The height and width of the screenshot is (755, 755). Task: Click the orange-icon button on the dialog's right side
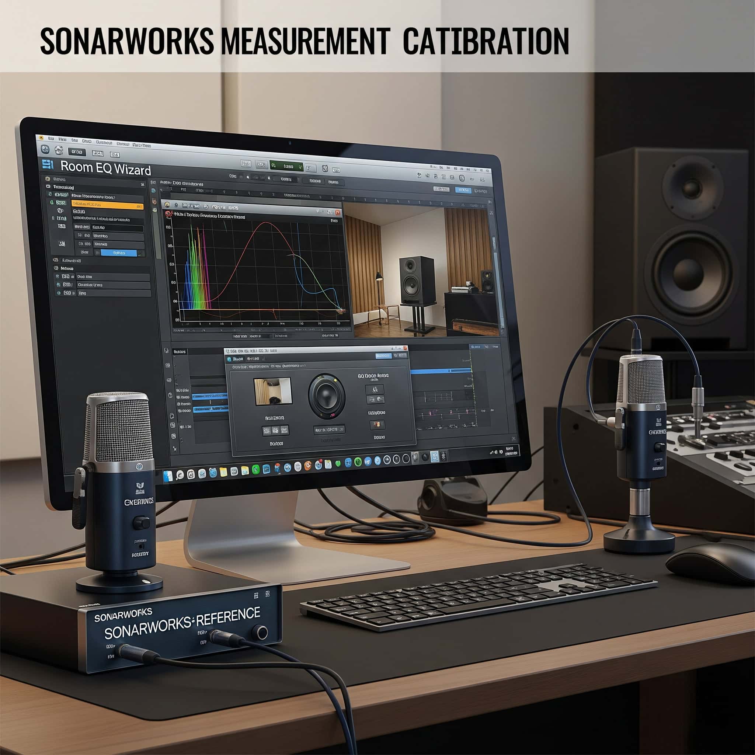tap(377, 424)
